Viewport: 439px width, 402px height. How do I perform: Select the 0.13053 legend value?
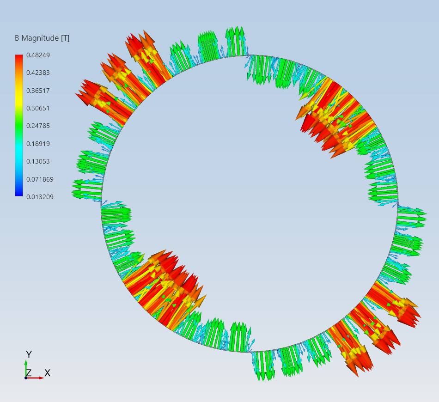(x=38, y=162)
